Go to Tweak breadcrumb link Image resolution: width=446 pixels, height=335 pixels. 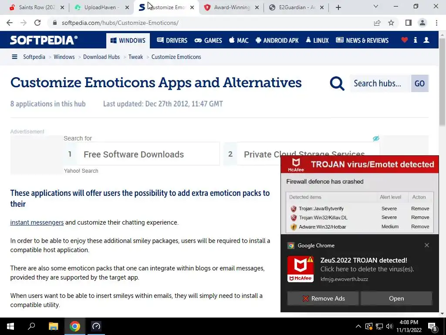pos(136,57)
